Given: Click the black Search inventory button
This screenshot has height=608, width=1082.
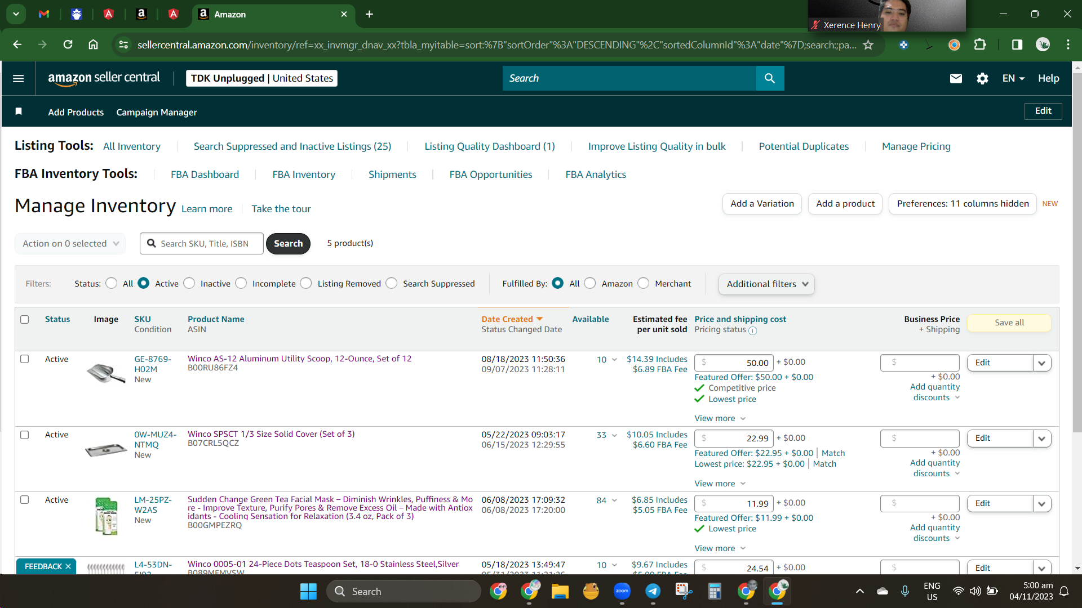Looking at the screenshot, I should [288, 243].
